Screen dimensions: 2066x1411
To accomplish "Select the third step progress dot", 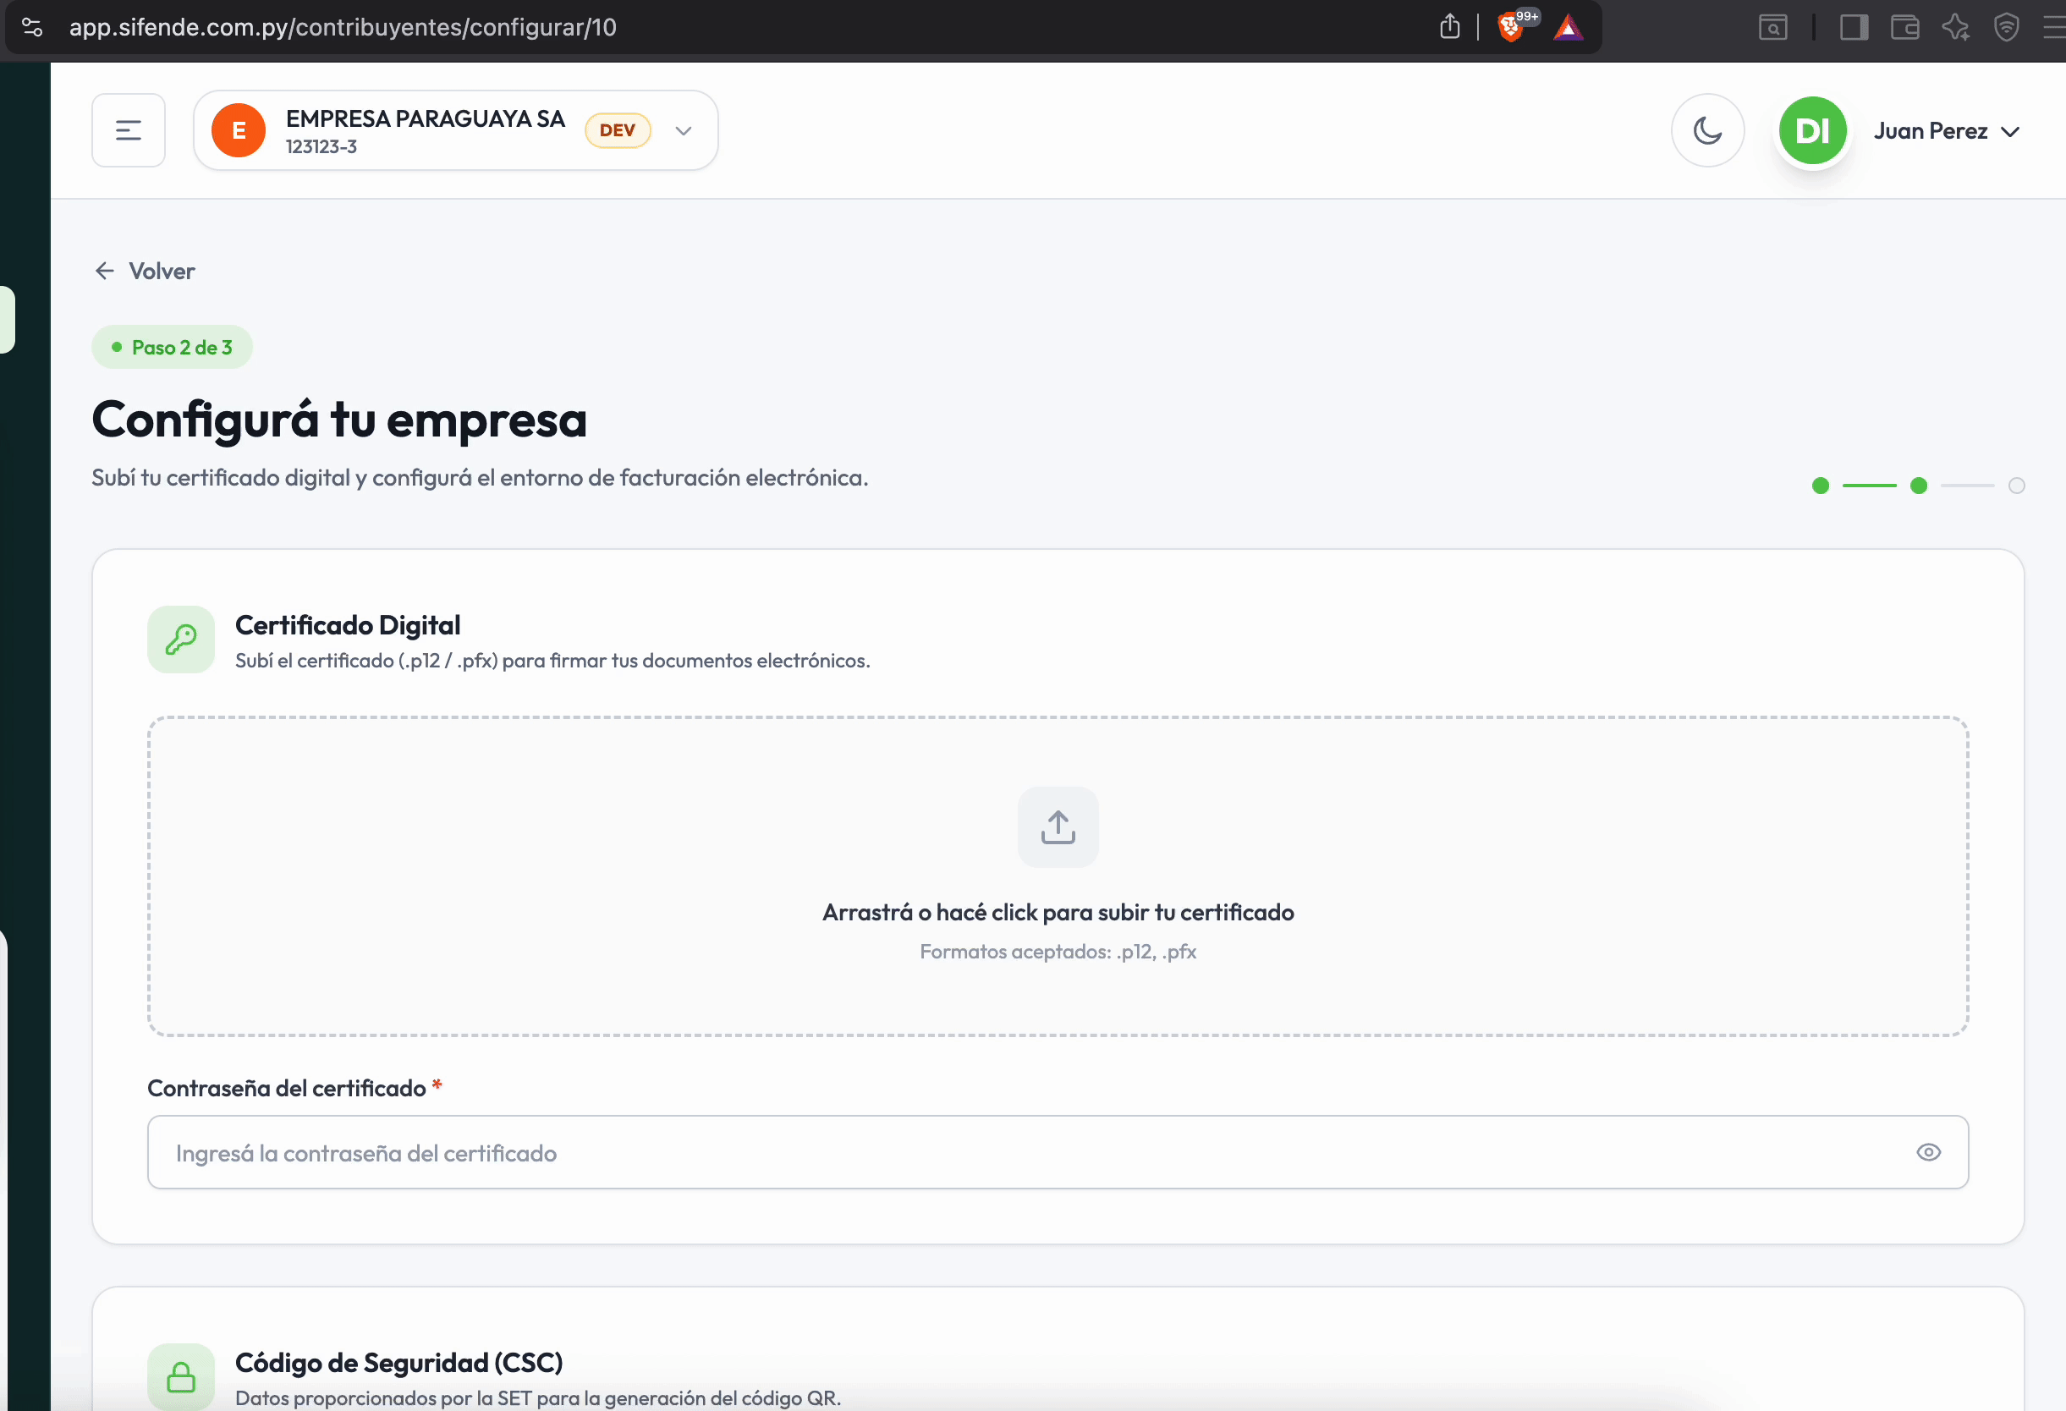I will pyautogui.click(x=2016, y=486).
